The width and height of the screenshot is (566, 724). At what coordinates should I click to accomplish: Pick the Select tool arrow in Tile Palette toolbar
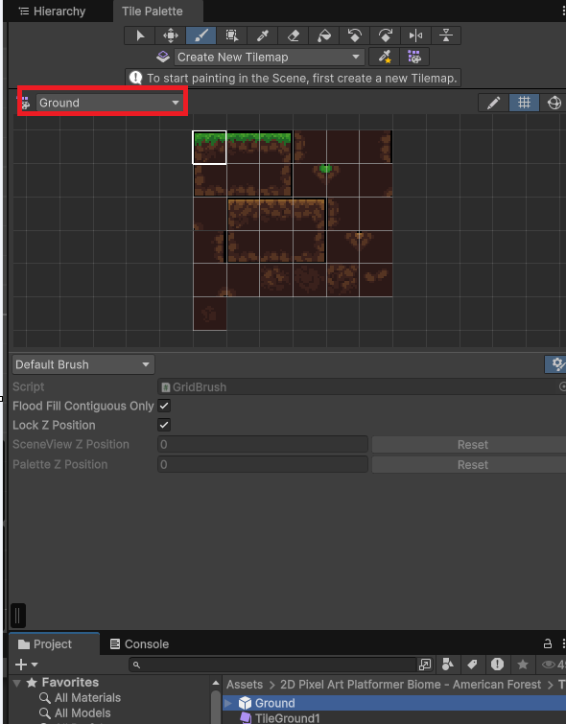click(139, 35)
